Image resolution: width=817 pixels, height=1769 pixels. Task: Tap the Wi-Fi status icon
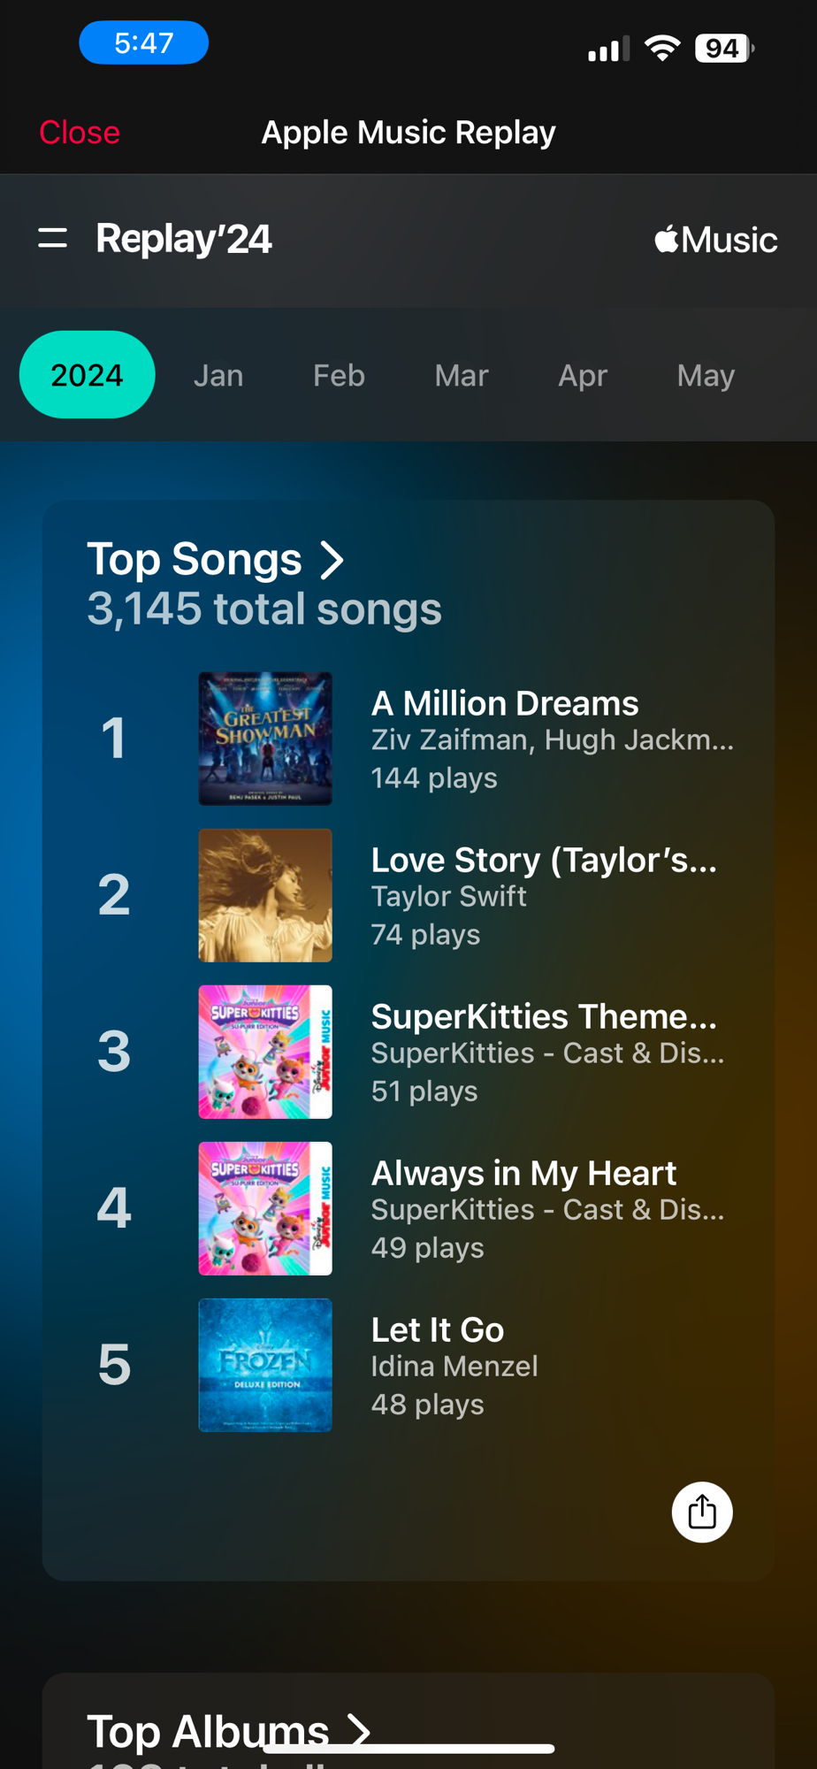[662, 47]
